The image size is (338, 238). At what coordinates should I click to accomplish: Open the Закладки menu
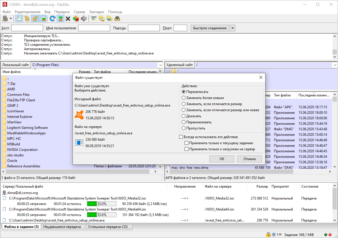pos(96,12)
